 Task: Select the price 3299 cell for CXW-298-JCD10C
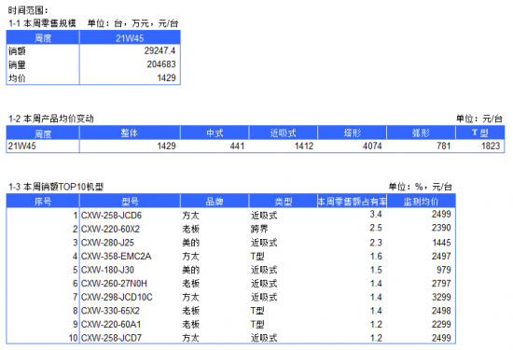pos(421,297)
